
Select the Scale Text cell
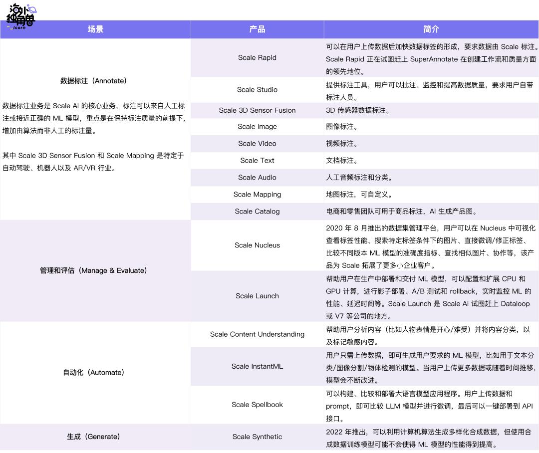pos(257,160)
